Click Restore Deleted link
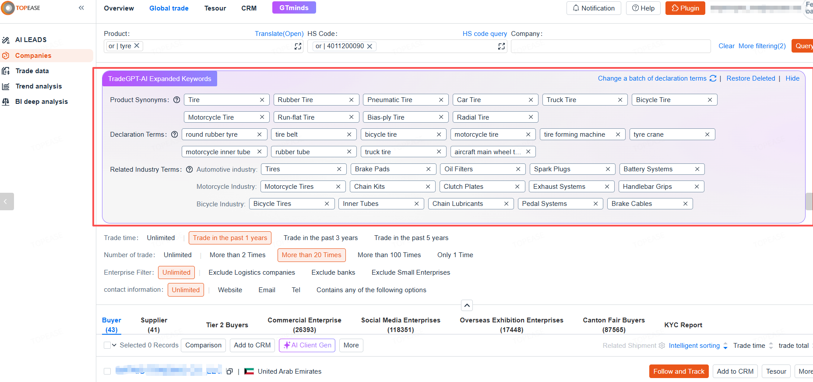This screenshot has height=382, width=813. 750,78
